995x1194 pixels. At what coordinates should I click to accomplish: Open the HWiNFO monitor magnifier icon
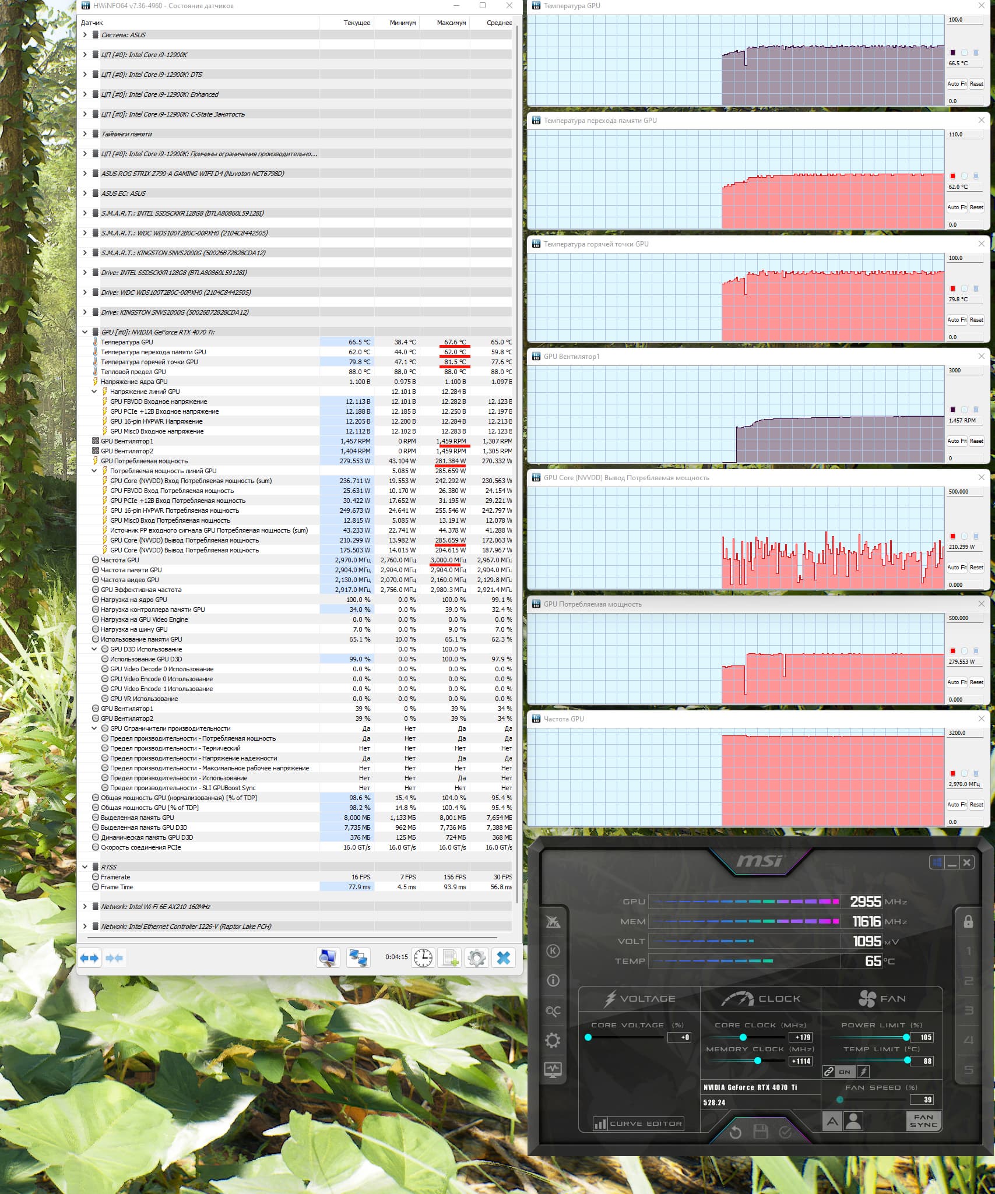[x=328, y=957]
